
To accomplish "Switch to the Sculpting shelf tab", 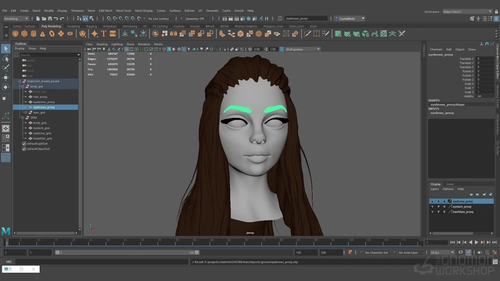I will [x=72, y=26].
